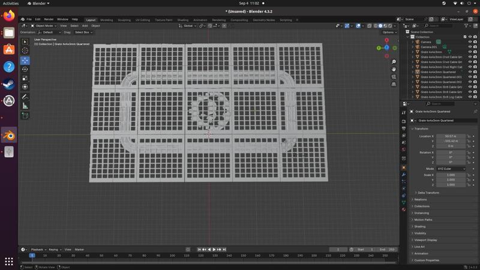The width and height of the screenshot is (480, 270).
Task: Select the Move tool in viewport toolbar
Action: pos(25,60)
